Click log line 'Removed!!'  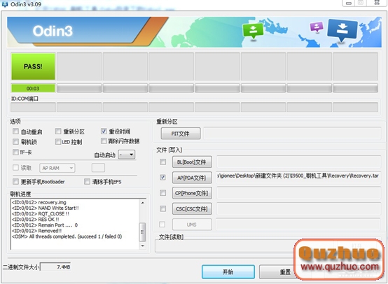coord(36,231)
